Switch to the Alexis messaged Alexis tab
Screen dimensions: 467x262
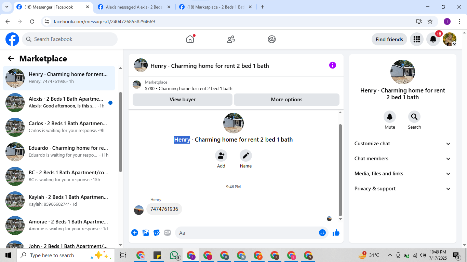point(134,7)
